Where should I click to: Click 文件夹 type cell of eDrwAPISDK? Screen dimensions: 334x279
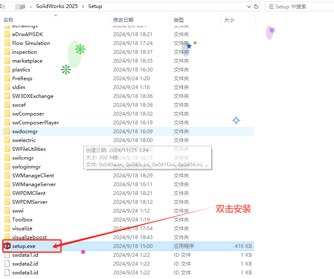(181, 34)
